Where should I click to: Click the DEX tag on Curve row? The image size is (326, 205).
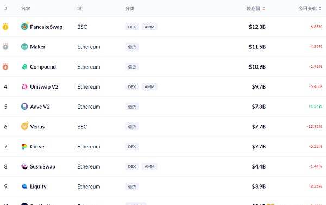pos(132,147)
